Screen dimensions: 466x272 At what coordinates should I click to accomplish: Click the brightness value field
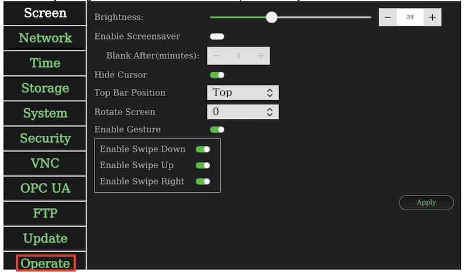click(410, 17)
